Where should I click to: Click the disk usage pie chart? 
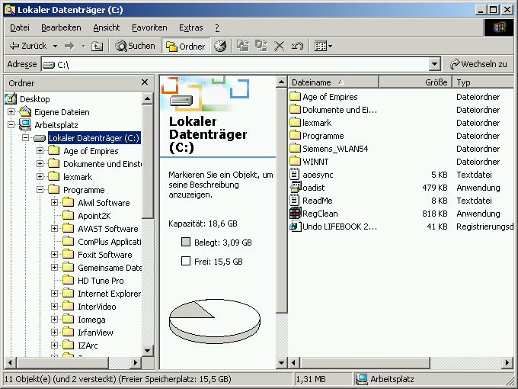(x=215, y=321)
